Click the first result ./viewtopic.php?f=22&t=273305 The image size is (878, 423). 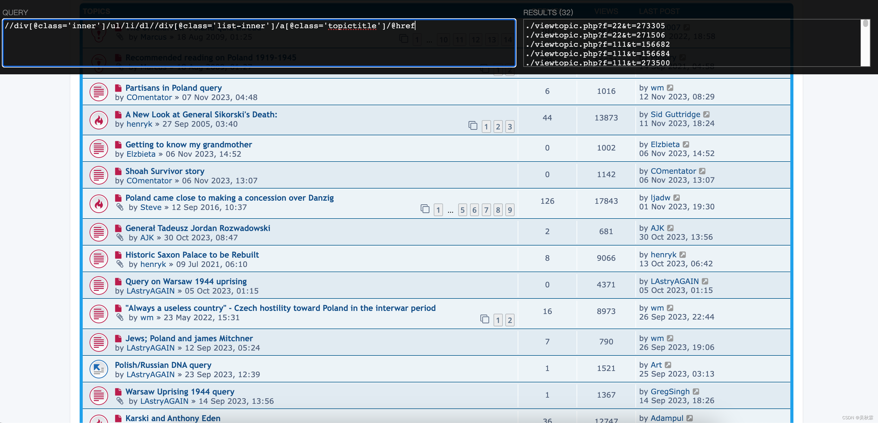pyautogui.click(x=595, y=26)
